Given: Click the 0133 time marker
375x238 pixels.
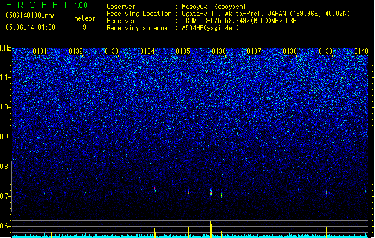Looking at the screenshot, I should (111, 51).
